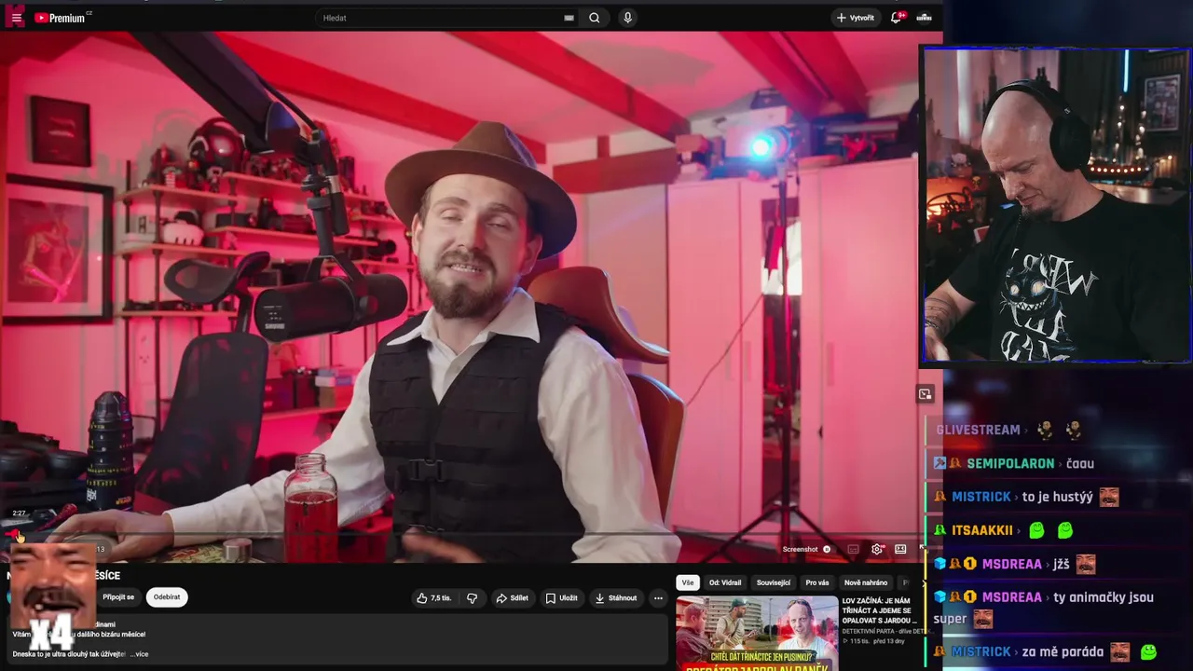
Task: Expand the description with ...více
Action: pos(138,654)
